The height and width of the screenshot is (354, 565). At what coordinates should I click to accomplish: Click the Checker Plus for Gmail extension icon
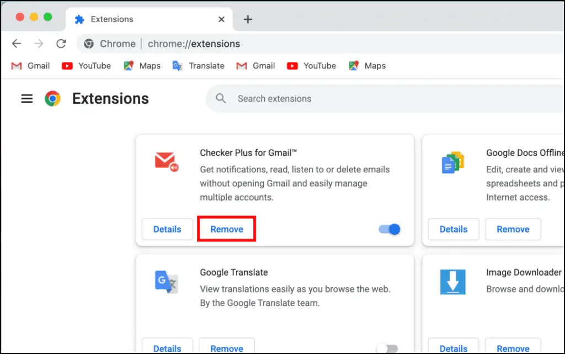coord(167,162)
